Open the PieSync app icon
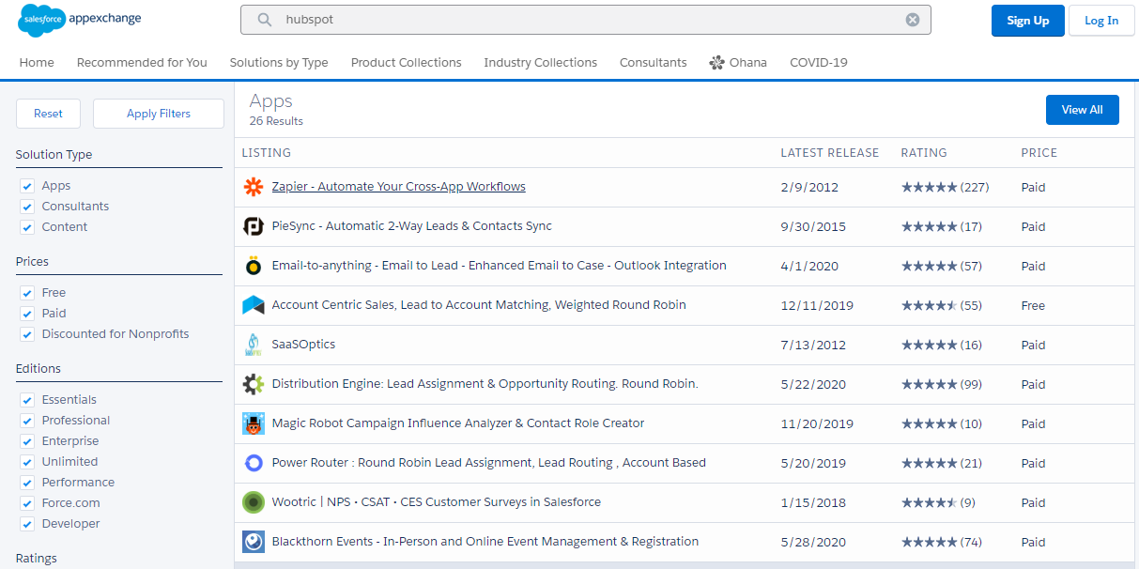Viewport: 1139px width, 569px height. point(254,226)
